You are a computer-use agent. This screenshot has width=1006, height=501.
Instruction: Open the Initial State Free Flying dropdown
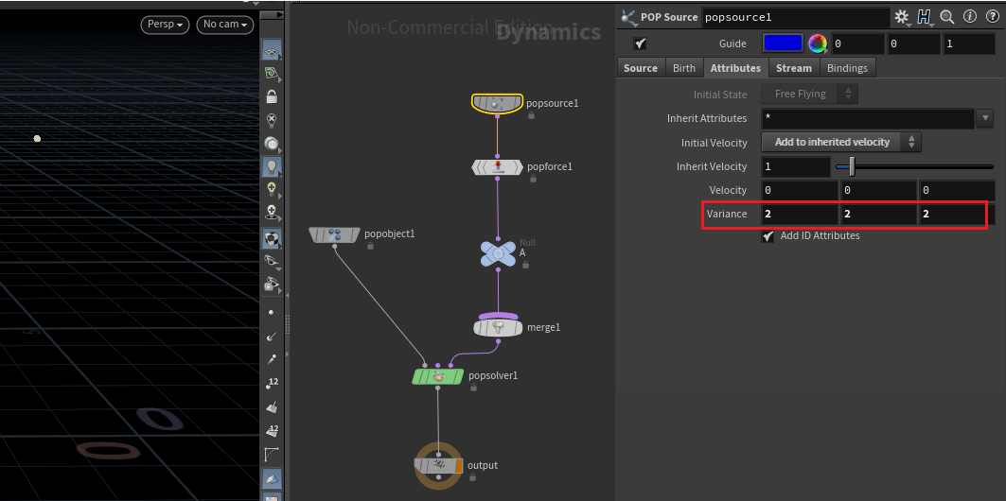point(809,95)
